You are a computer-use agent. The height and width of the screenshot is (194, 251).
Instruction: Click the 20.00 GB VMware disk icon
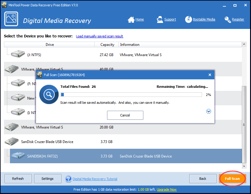pos(12,127)
